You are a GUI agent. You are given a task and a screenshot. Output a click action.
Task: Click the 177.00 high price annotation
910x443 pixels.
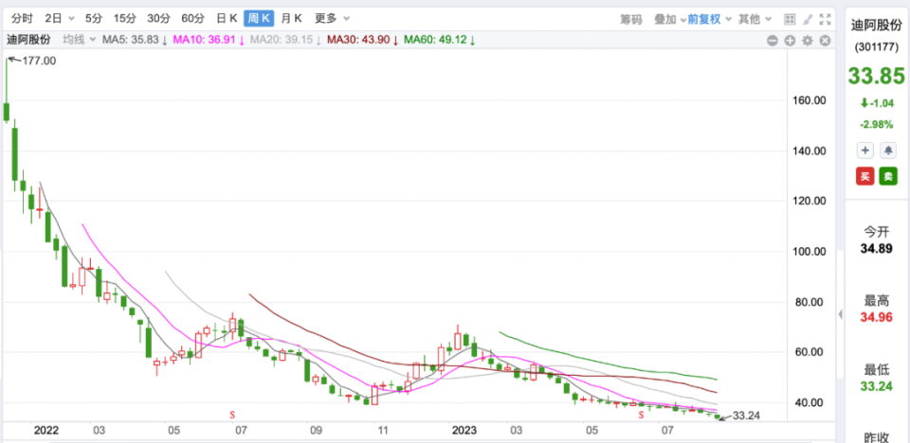coord(40,61)
